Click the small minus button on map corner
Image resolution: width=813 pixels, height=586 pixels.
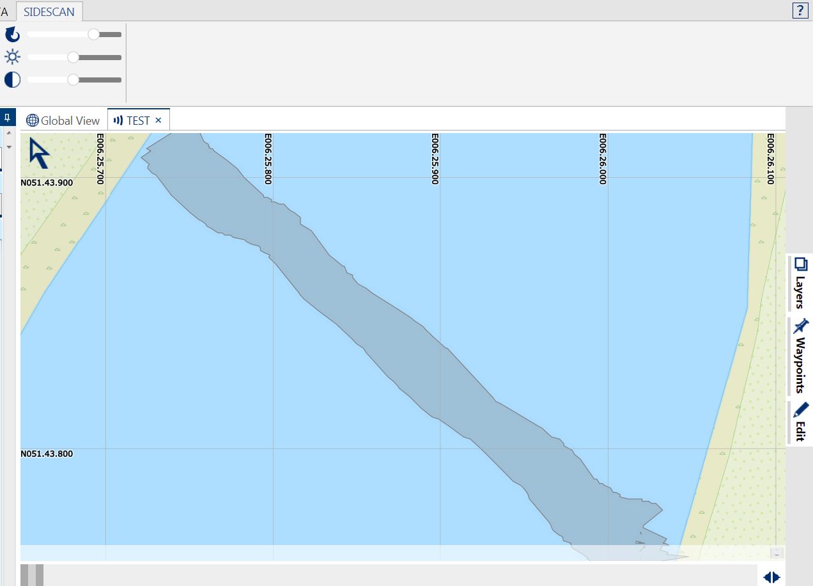click(x=777, y=553)
